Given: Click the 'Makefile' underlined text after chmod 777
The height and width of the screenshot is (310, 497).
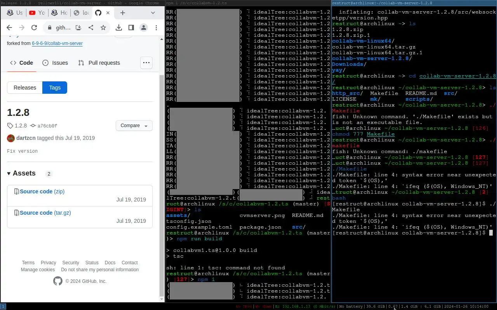Looking at the screenshot, I should pos(381,134).
